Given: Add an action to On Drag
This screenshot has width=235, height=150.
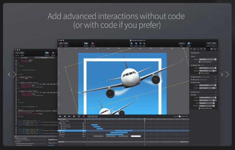Looking at the screenshot, I should coord(216,95).
